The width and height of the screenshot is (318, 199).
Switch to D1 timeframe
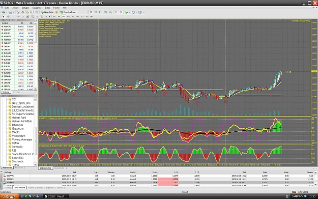click(x=82, y=16)
